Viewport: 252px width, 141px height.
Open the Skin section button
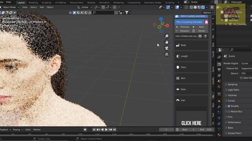(191, 78)
